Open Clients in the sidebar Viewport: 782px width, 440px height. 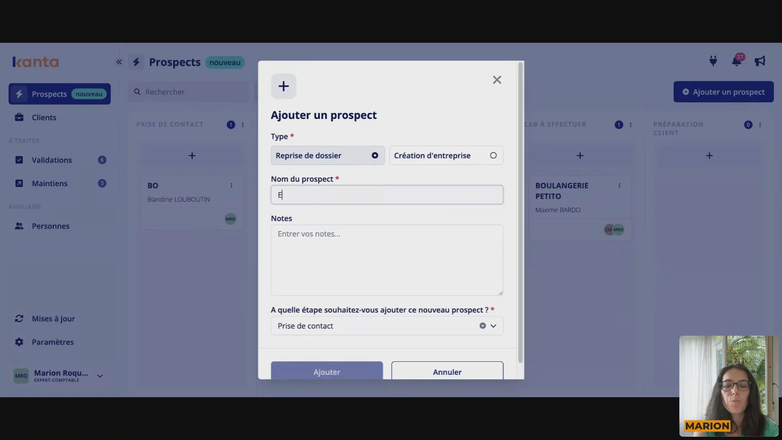tap(59, 117)
